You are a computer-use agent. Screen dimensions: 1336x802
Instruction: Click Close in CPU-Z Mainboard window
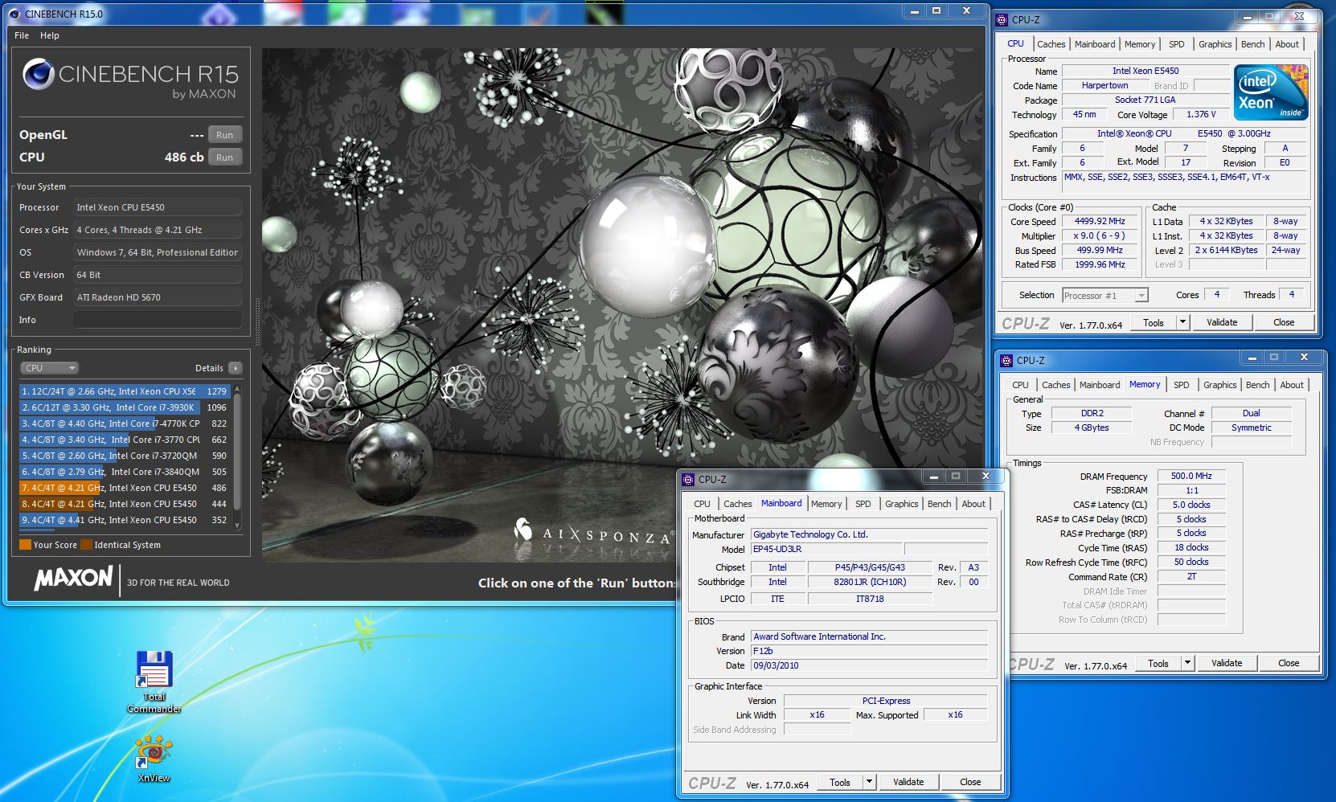tap(970, 782)
